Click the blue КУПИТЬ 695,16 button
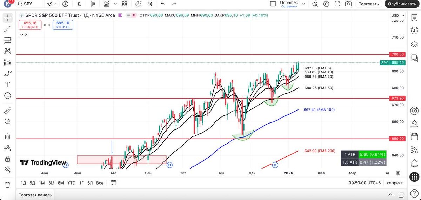Image resolution: width=421 pixels, height=200 pixels. point(63,25)
